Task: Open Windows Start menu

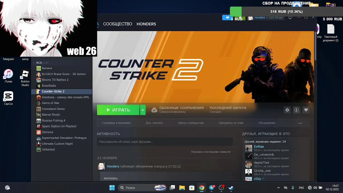Action: 112,188
